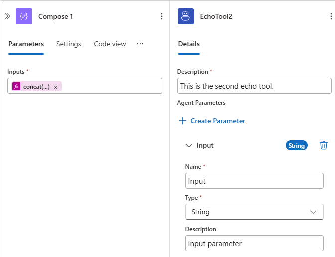Delete the Input parameter with trash icon
This screenshot has width=335, height=257.
click(324, 145)
